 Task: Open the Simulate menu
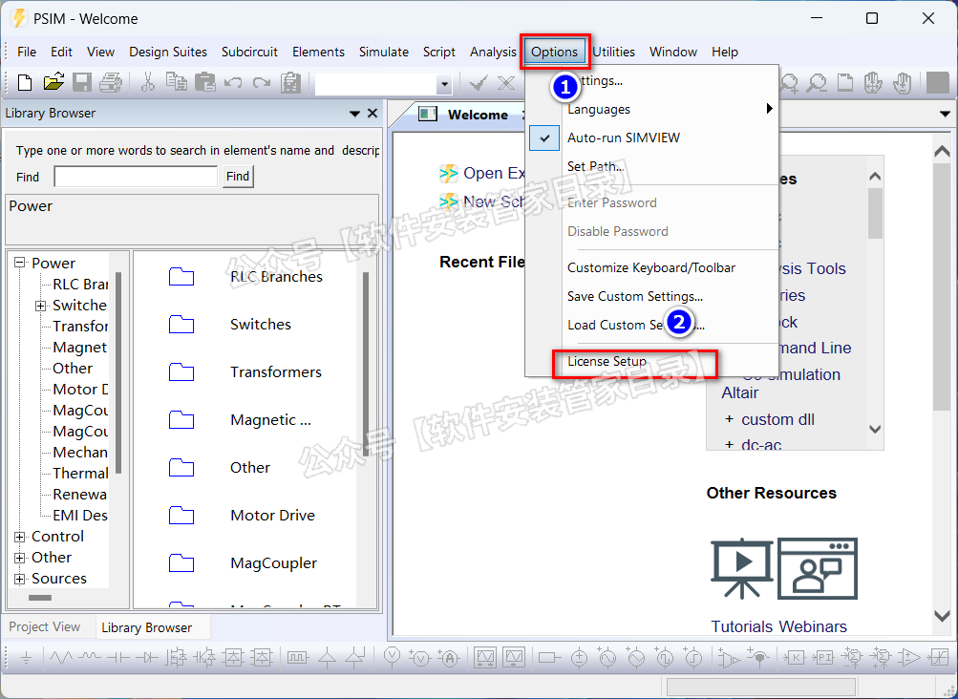pos(384,52)
